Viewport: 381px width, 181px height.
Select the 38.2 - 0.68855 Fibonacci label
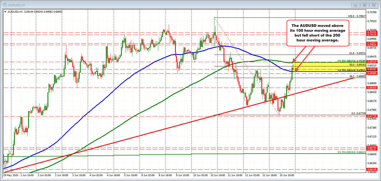[357, 76]
